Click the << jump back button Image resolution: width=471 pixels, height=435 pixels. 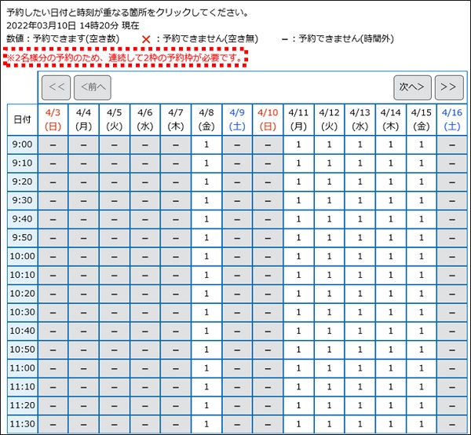pyautogui.click(x=56, y=86)
